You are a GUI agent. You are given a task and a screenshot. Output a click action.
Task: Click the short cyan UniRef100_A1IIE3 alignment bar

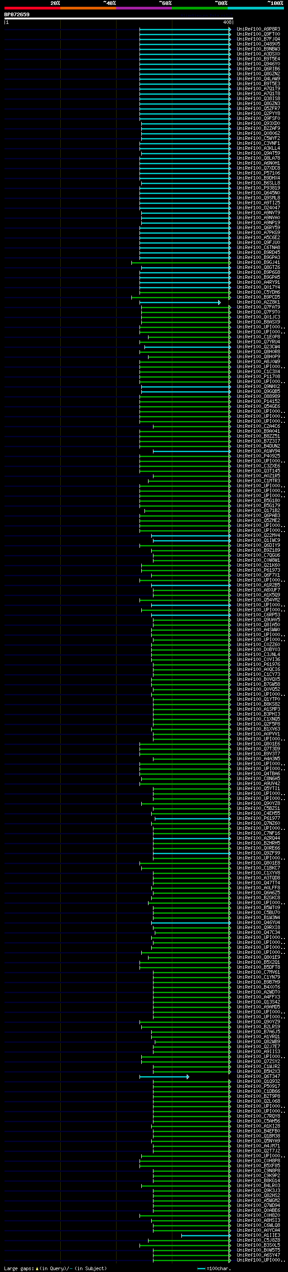click(206, 1235)
